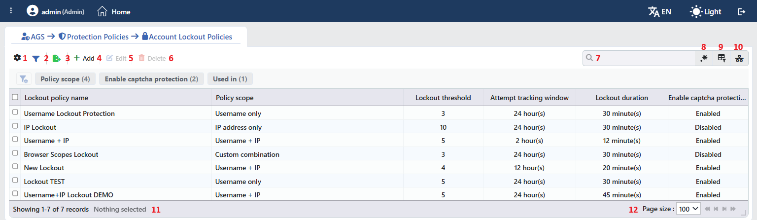Go to Home via house icon
The width and height of the screenshot is (757, 220).
[102, 11]
